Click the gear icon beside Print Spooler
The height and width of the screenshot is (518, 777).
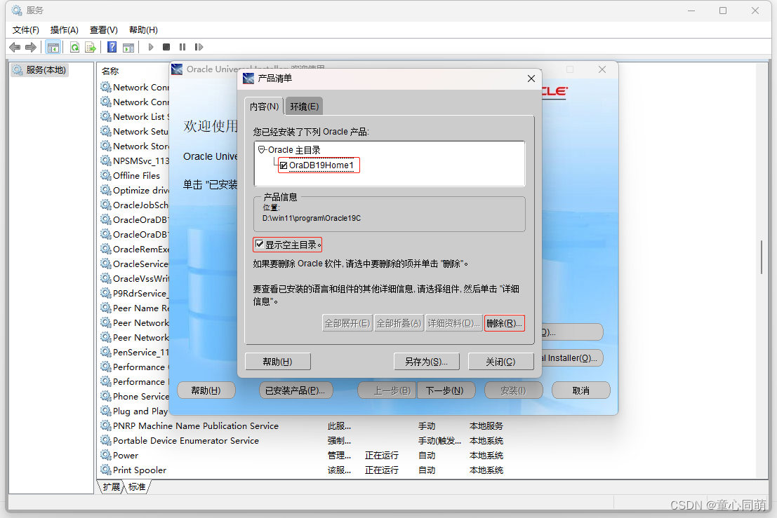coord(105,470)
